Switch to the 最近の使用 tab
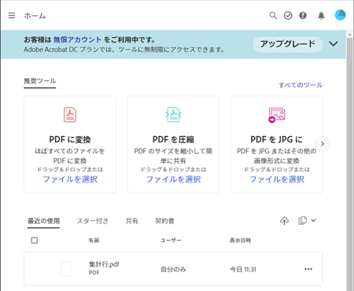Image resolution: width=354 pixels, height=291 pixels. (43, 221)
